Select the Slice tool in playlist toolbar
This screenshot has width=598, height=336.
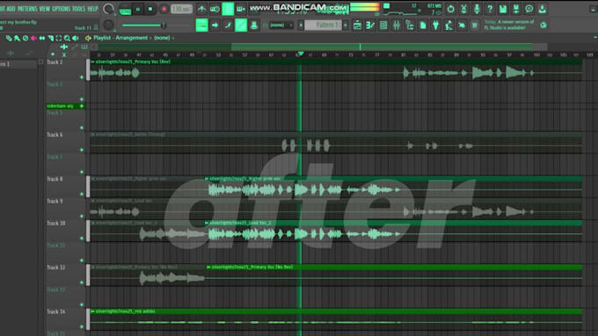(50, 38)
